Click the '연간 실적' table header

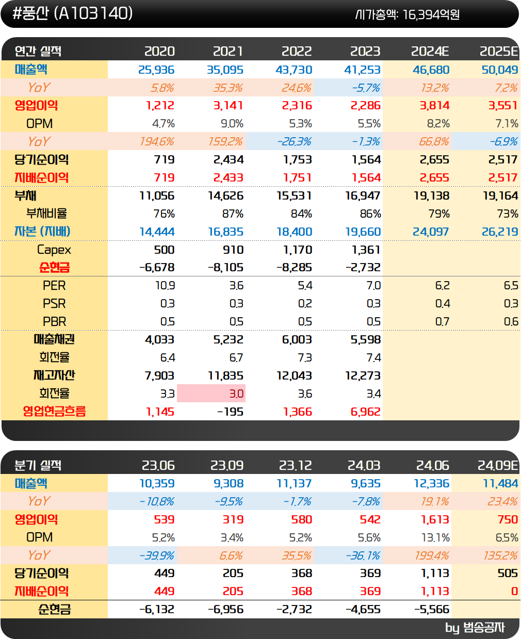tap(38, 51)
